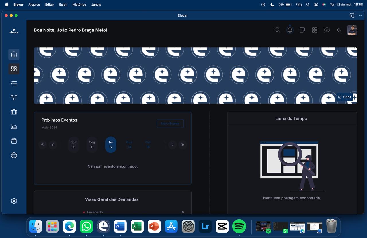Go to next day with the single-right chevron

point(172,145)
